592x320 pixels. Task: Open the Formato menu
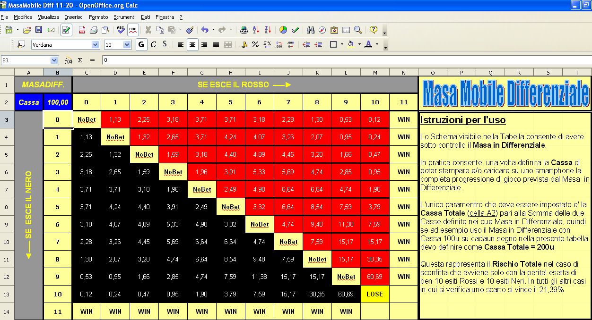[98, 17]
